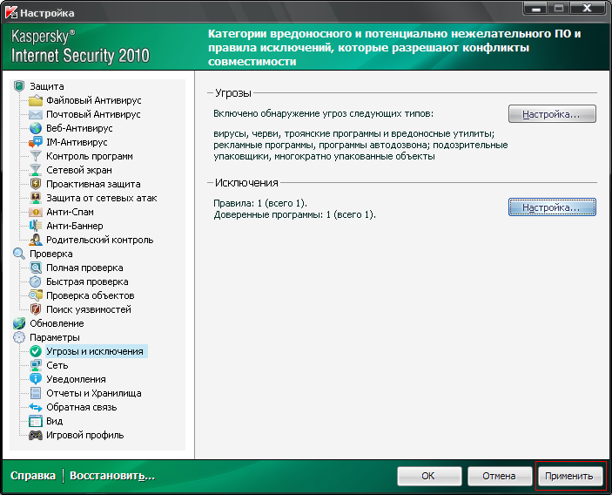The width and height of the screenshot is (612, 495).
Task: Click the Сеть monitor icon
Action: click(36, 365)
